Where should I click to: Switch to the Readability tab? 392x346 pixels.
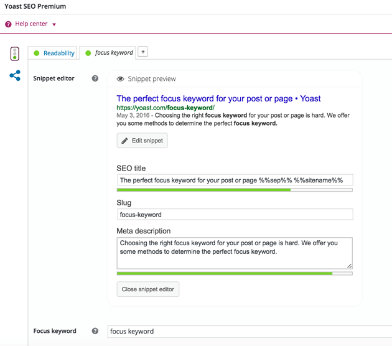(x=53, y=53)
